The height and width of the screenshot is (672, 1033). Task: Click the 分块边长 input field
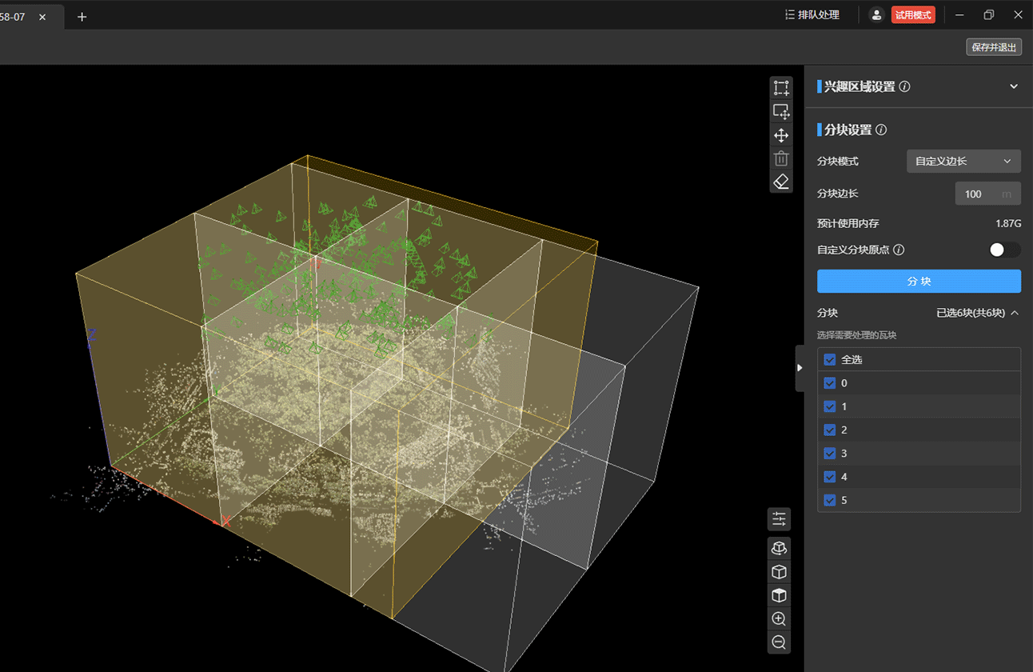coord(980,194)
